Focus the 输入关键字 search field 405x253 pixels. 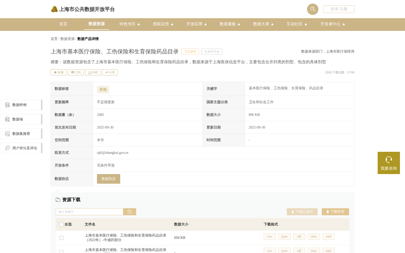[x=89, y=212]
